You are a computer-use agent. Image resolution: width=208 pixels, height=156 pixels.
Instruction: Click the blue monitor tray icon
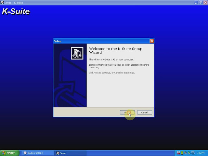coord(193,153)
